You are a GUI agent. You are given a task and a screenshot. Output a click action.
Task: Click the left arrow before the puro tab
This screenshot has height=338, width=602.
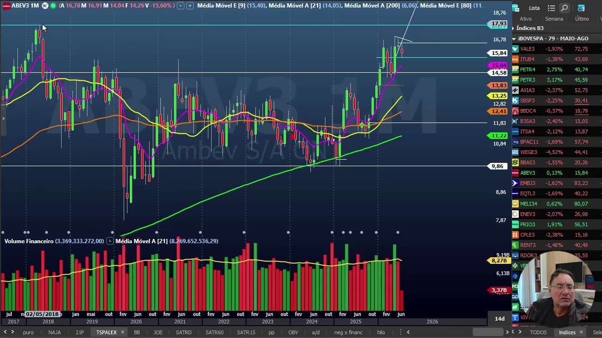(5, 332)
